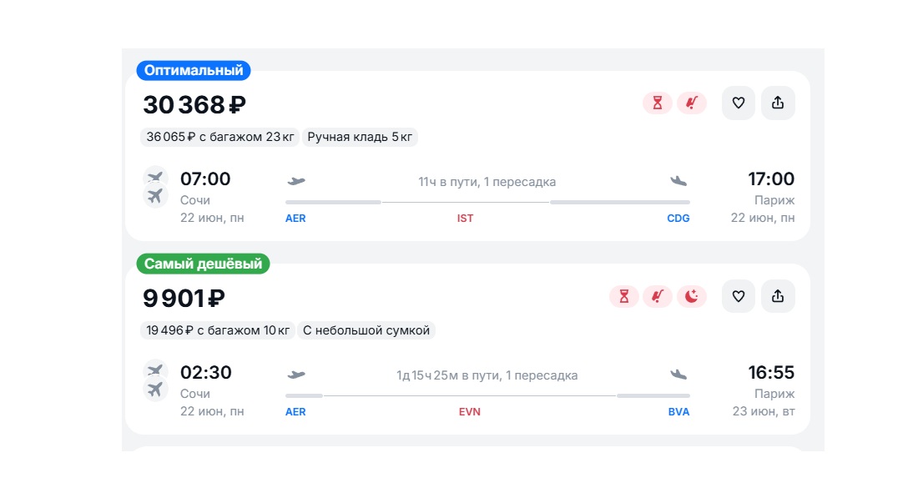This screenshot has width=923, height=488.
Task: Share the 9 901₽ ticket
Action: (x=778, y=296)
